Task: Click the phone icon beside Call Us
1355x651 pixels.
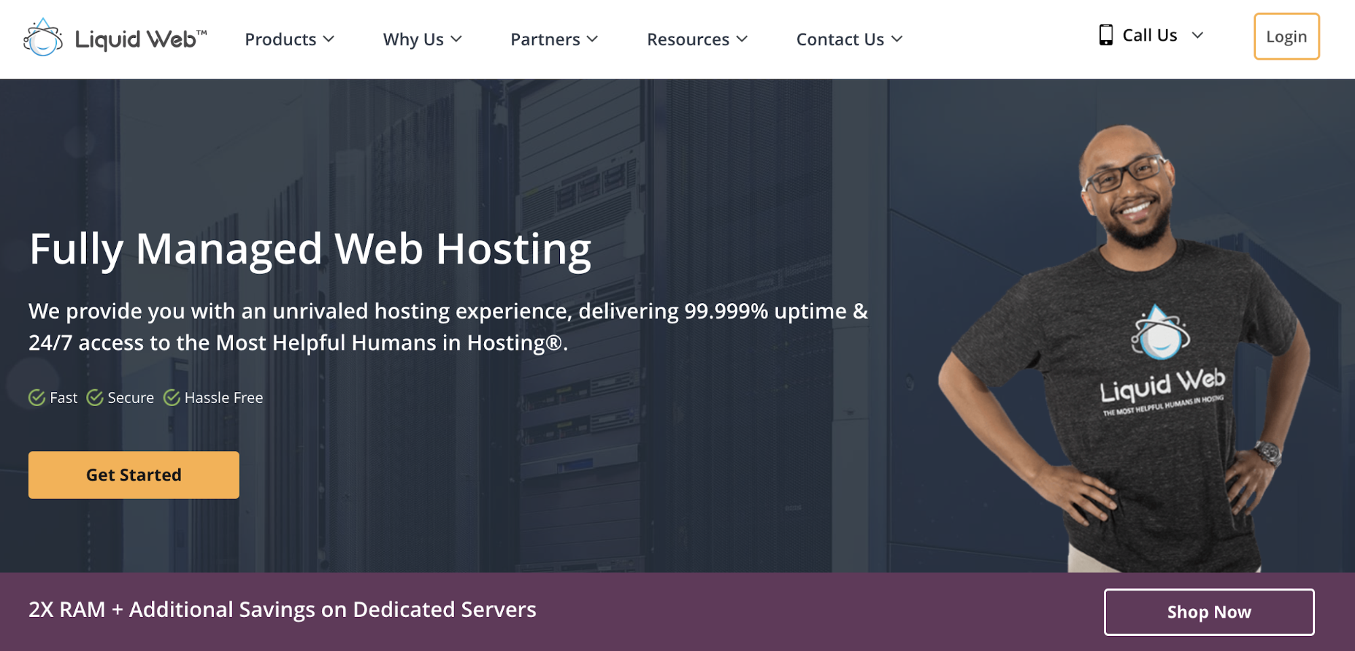Action: coord(1106,35)
